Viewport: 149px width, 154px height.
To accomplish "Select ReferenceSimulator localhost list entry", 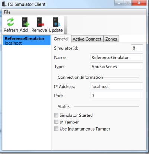I will tap(26, 41).
